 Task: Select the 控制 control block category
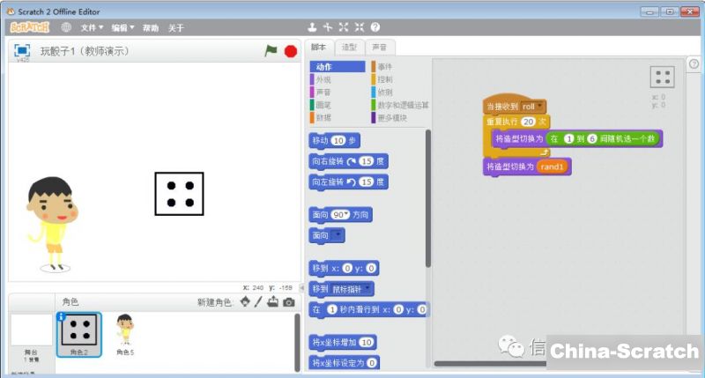click(385, 79)
